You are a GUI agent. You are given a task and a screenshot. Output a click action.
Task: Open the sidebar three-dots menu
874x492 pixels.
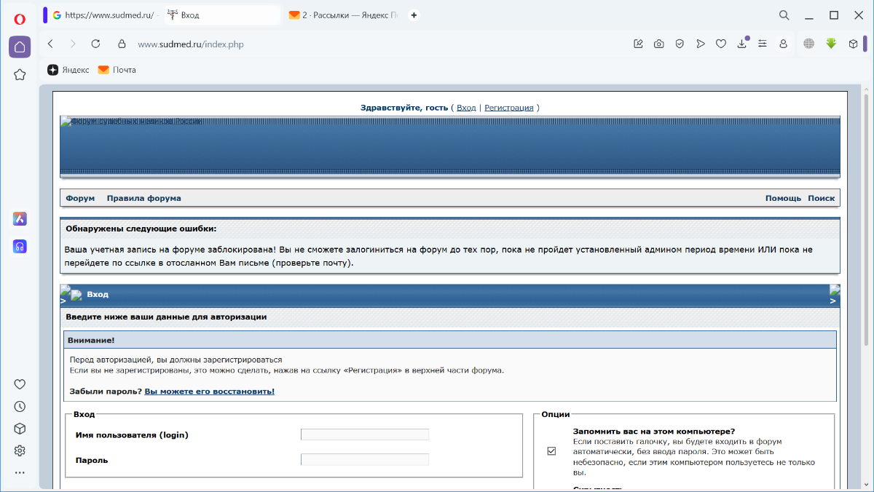(x=20, y=472)
